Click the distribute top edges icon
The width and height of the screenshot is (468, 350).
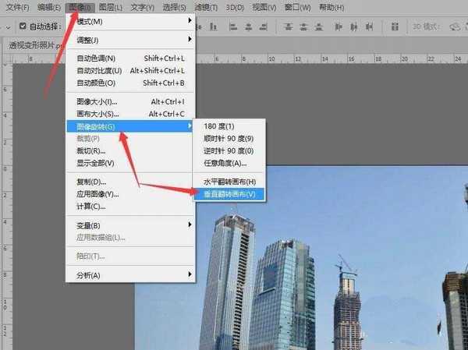[x=288, y=27]
